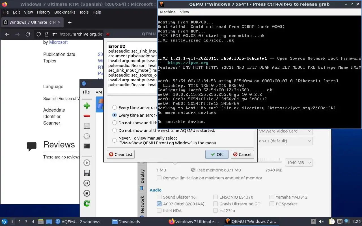This screenshot has height=226, width=362.
Task: Enable PC Speaker checkbox
Action: pos(272,204)
